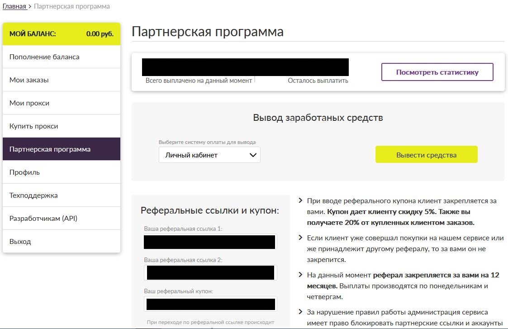Expand the payout system selection chevron
This screenshot has width=508, height=329.
(253, 154)
